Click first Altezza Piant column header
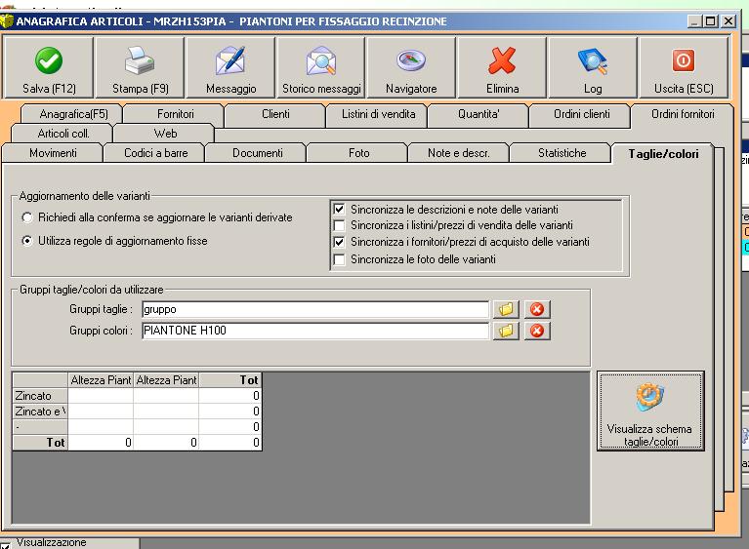The height and width of the screenshot is (549, 749). tap(101, 380)
